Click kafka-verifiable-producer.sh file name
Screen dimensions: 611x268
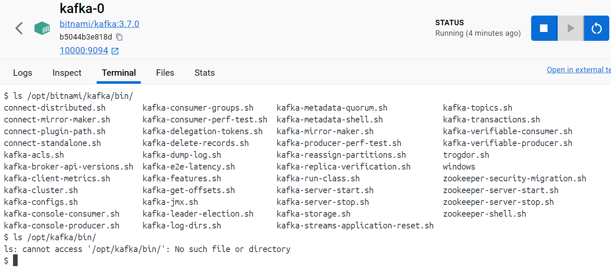(x=508, y=143)
